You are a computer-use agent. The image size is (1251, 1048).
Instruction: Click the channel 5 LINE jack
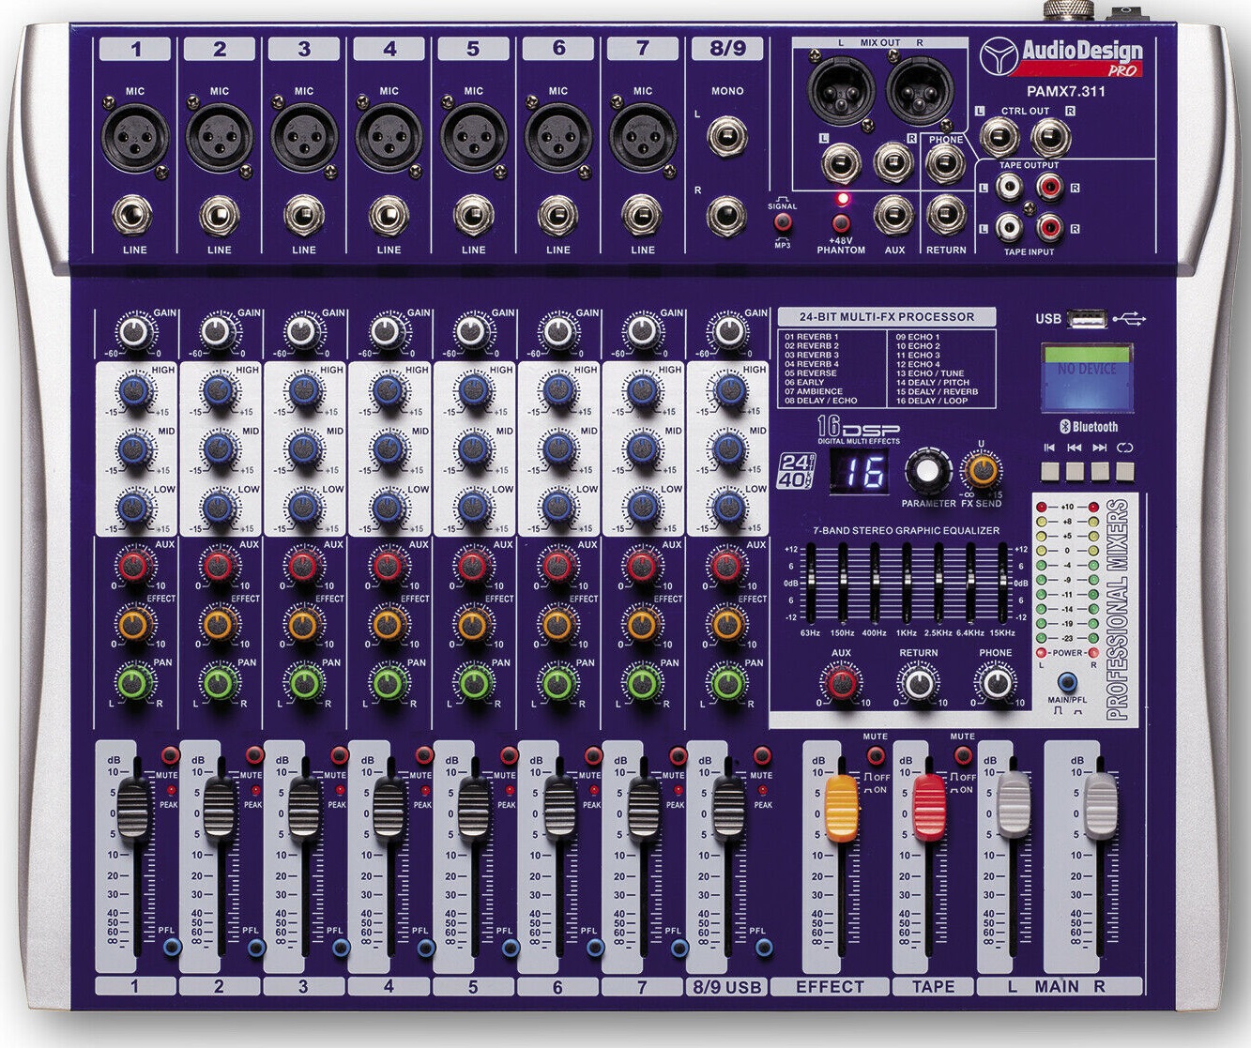[473, 217]
